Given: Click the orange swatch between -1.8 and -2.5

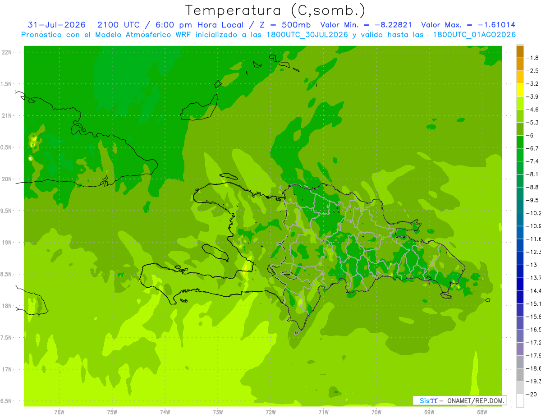Looking at the screenshot, I should click(520, 64).
